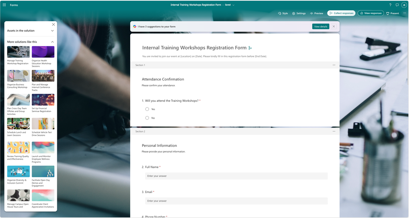Open Manage Training Workshop Registration solution
This screenshot has width=409, height=218.
18,56
